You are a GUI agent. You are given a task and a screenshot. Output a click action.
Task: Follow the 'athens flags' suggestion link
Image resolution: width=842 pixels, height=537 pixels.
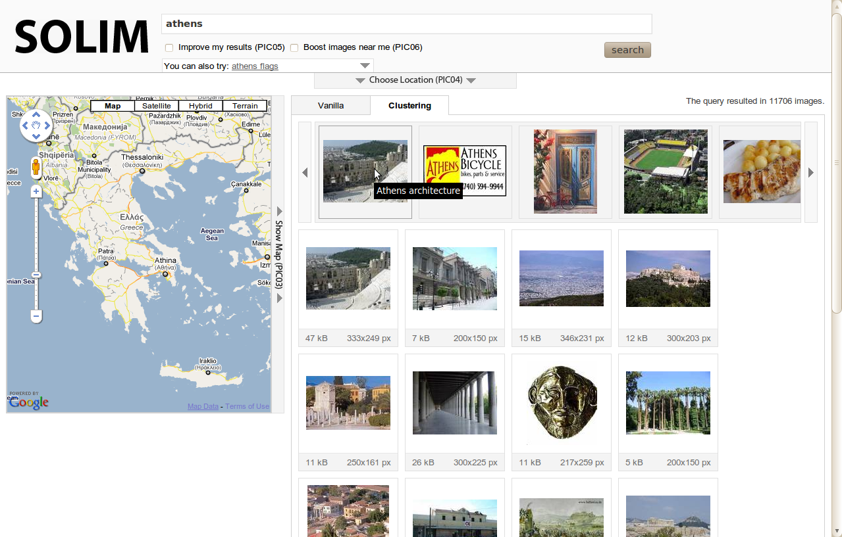point(255,66)
